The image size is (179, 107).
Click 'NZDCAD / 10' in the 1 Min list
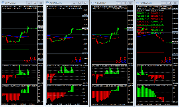tap(143, 22)
